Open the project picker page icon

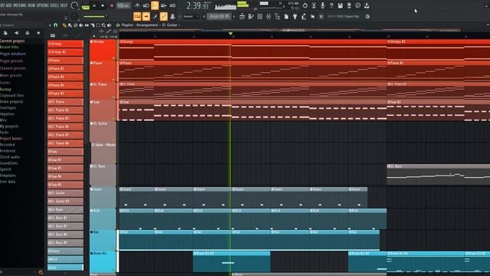click(x=286, y=16)
